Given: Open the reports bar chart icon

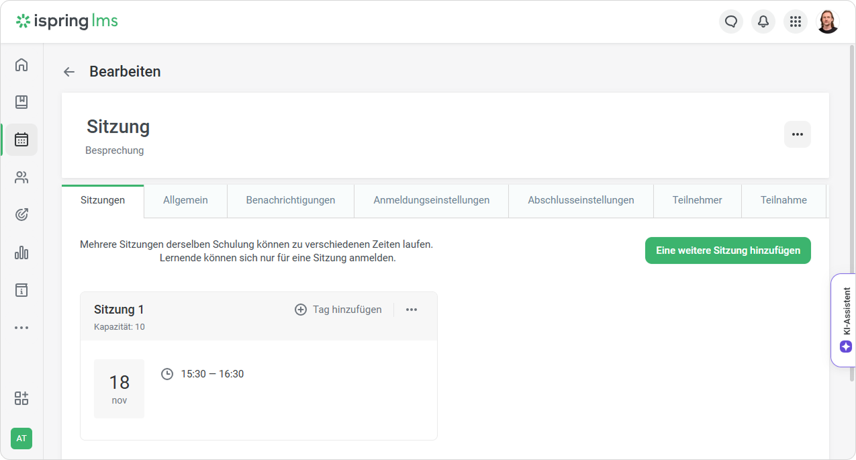Looking at the screenshot, I should point(21,252).
